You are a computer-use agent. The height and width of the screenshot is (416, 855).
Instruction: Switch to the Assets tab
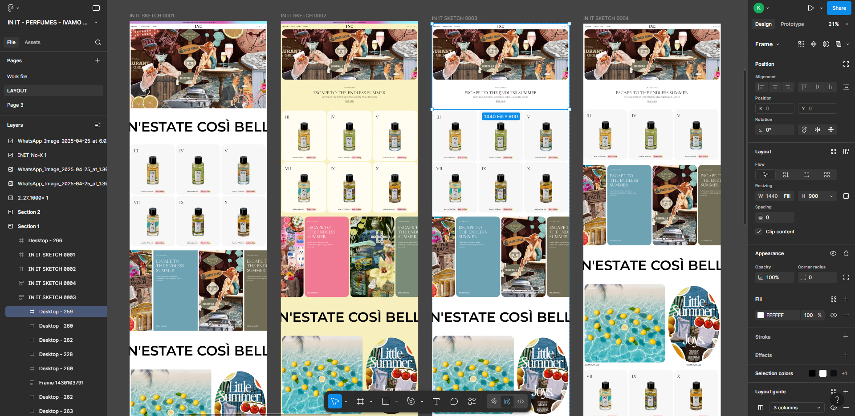[x=33, y=42]
